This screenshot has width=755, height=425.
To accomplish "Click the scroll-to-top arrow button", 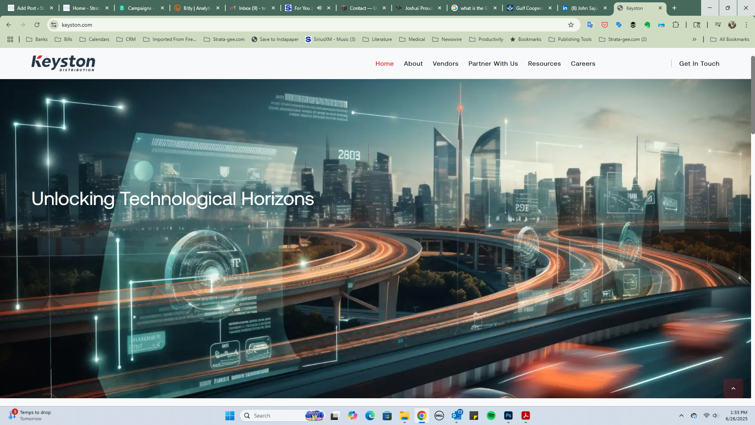I will point(733,388).
